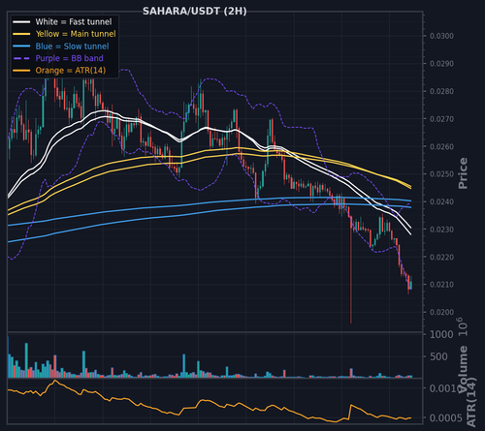This screenshot has width=485, height=431.
Task: Click the 0.0220 price axis tick
Action: pos(441,258)
